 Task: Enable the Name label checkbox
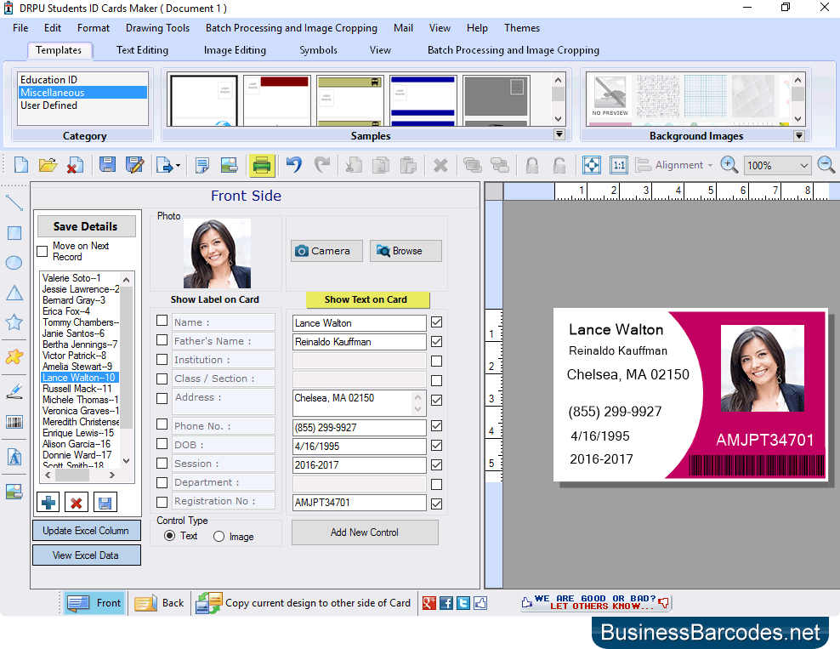162,321
